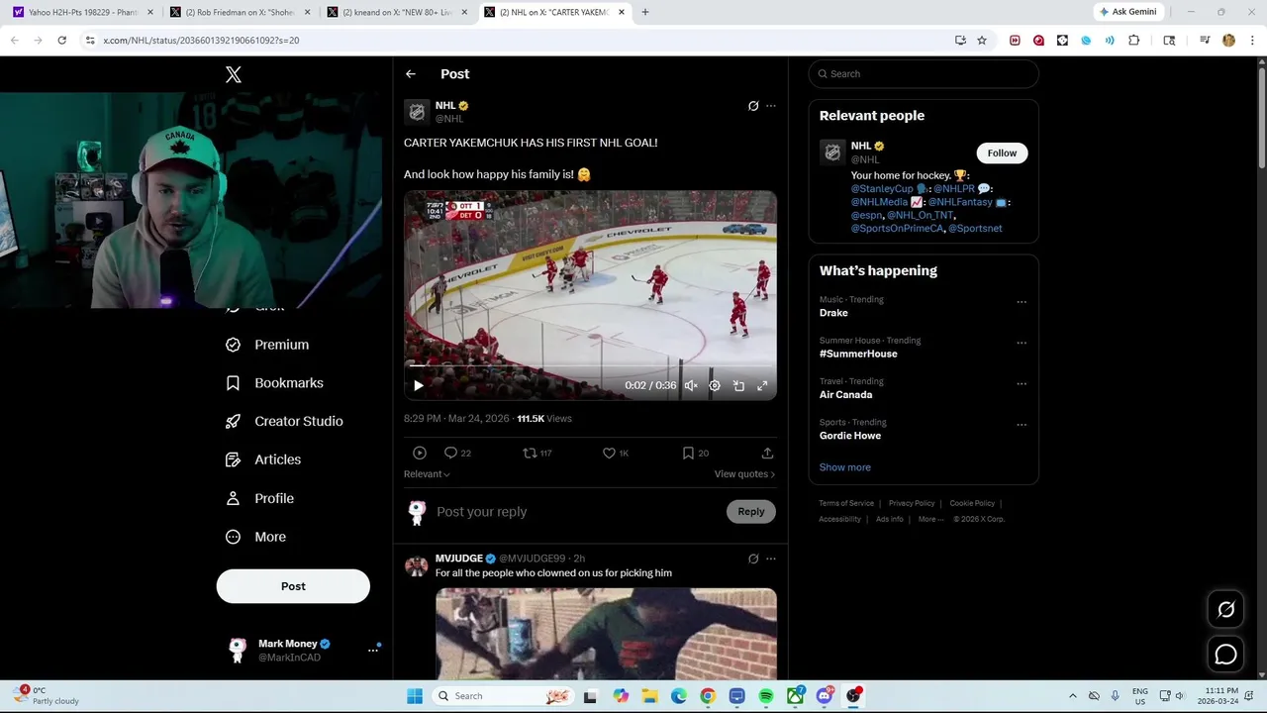Click the X logo home icon
Viewport: 1267px width, 713px height.
[234, 74]
